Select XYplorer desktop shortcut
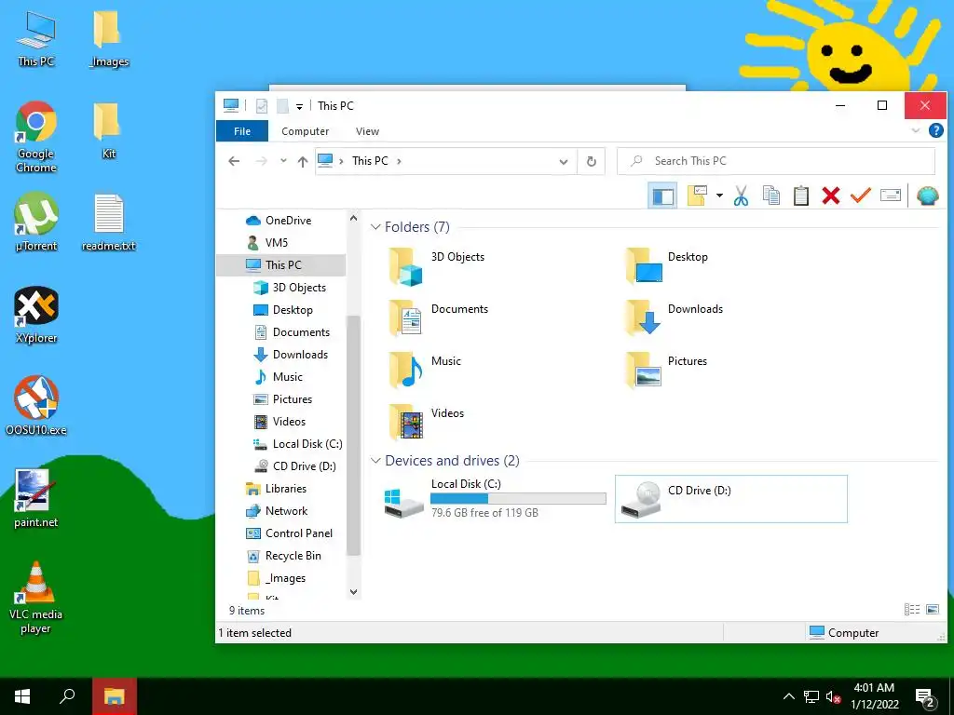This screenshot has width=954, height=715. coord(36,315)
